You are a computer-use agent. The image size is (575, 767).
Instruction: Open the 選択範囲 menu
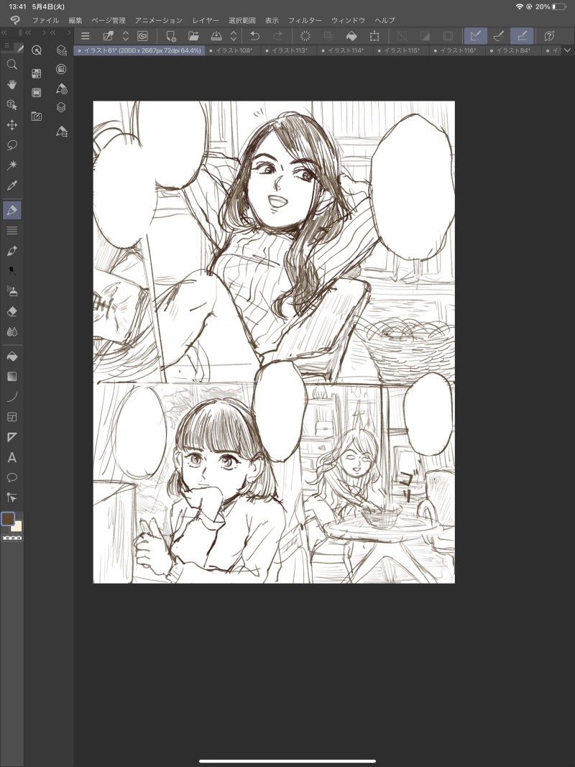[x=242, y=20]
